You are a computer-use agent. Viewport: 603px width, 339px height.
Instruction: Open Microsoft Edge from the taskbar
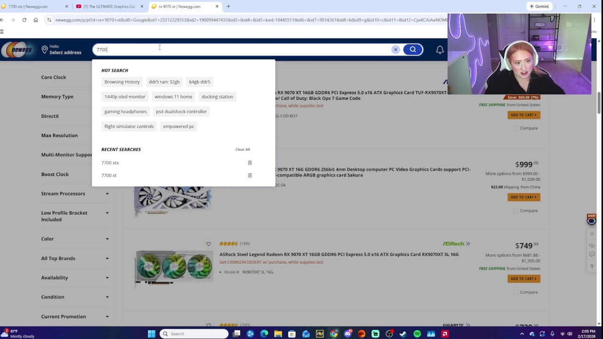click(264, 334)
